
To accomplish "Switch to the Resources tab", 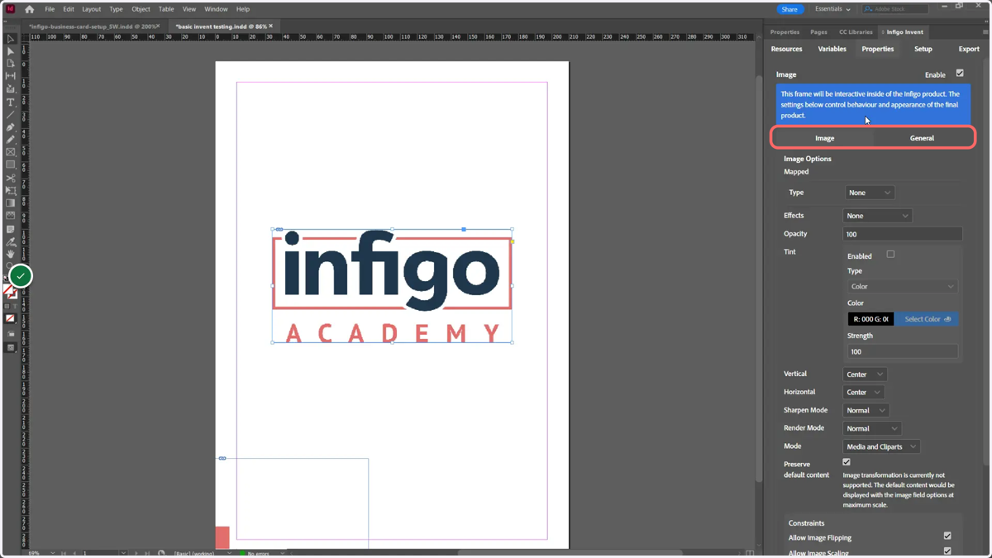I will pyautogui.click(x=786, y=49).
